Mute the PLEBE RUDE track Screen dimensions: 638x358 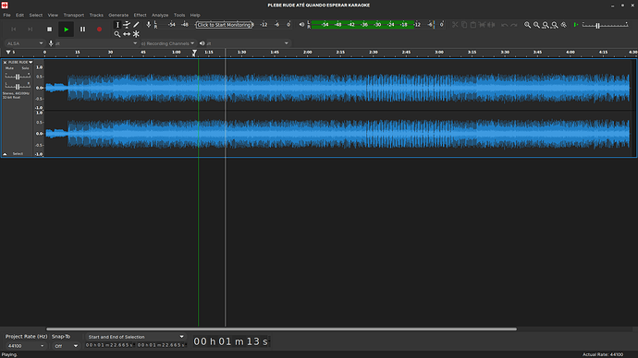pos(9,68)
